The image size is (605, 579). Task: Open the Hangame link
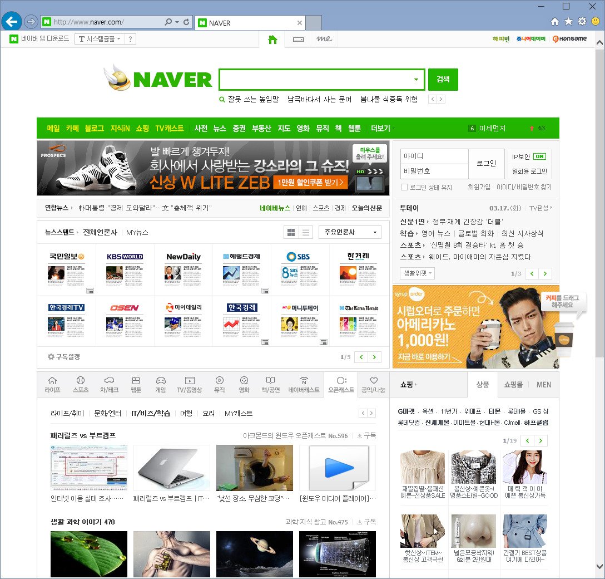pos(569,38)
